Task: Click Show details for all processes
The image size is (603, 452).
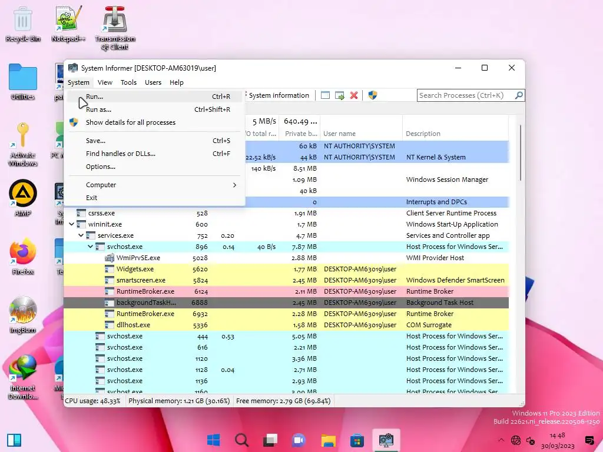Action: [155, 122]
